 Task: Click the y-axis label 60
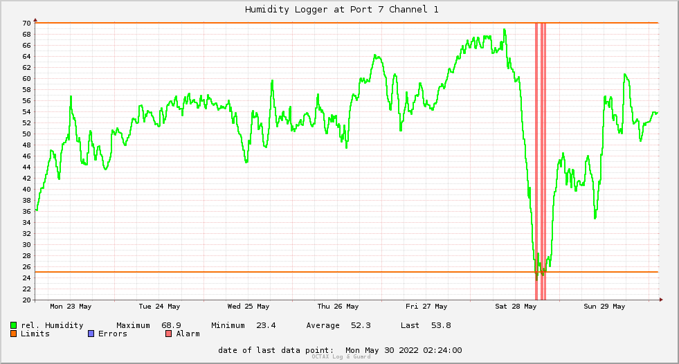26,79
